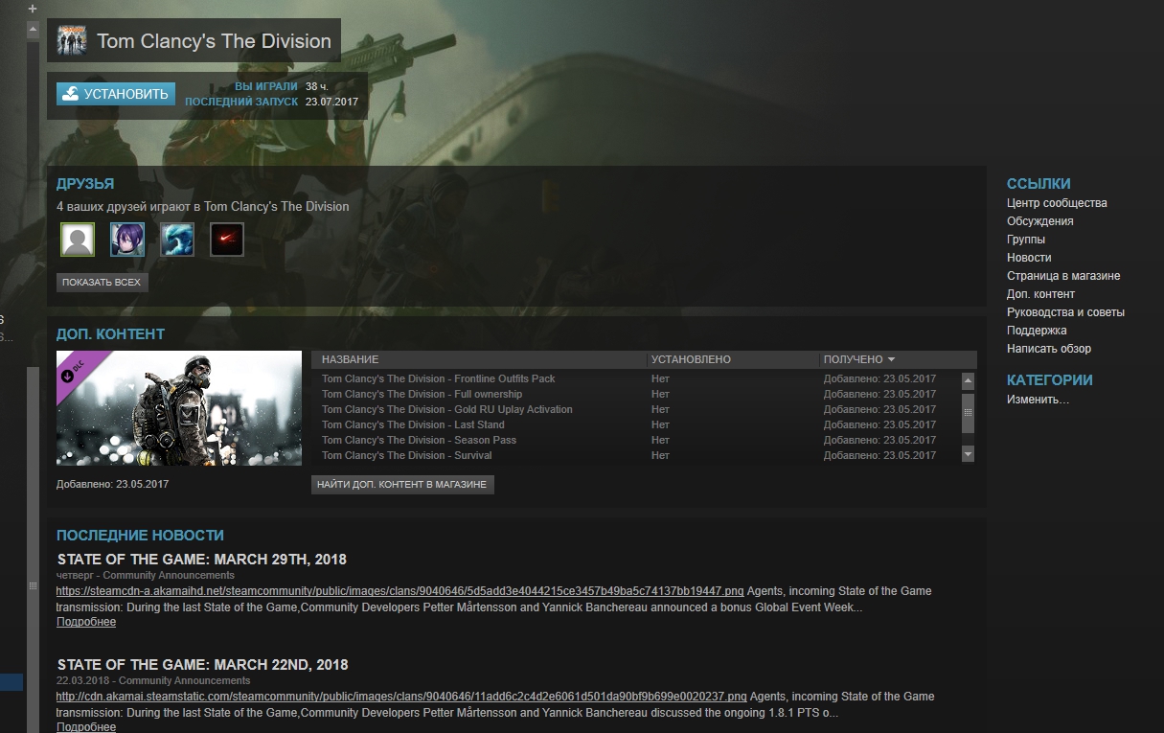Click ПОКАЗАТЬ ВСЕХ friends button
The height and width of the screenshot is (733, 1164).
point(102,283)
